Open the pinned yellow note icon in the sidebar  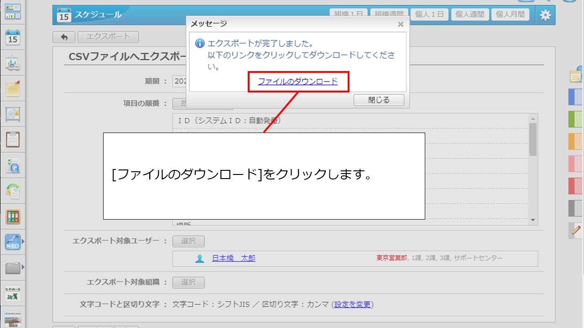point(13,88)
